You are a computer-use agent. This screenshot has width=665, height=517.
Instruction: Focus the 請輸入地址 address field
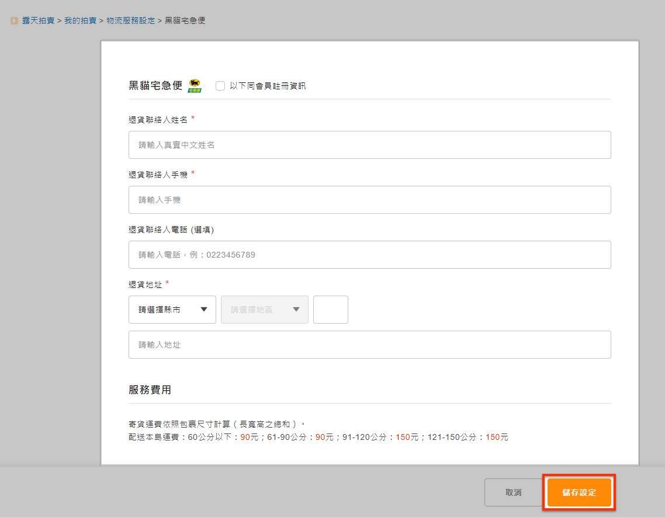pos(369,345)
